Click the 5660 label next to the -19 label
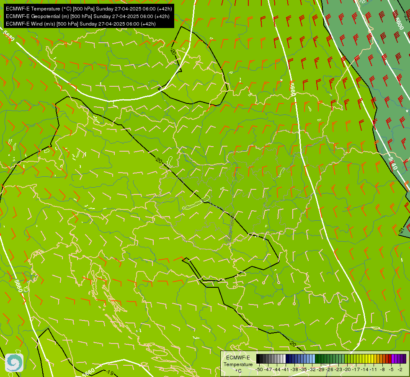 tap(89, 372)
